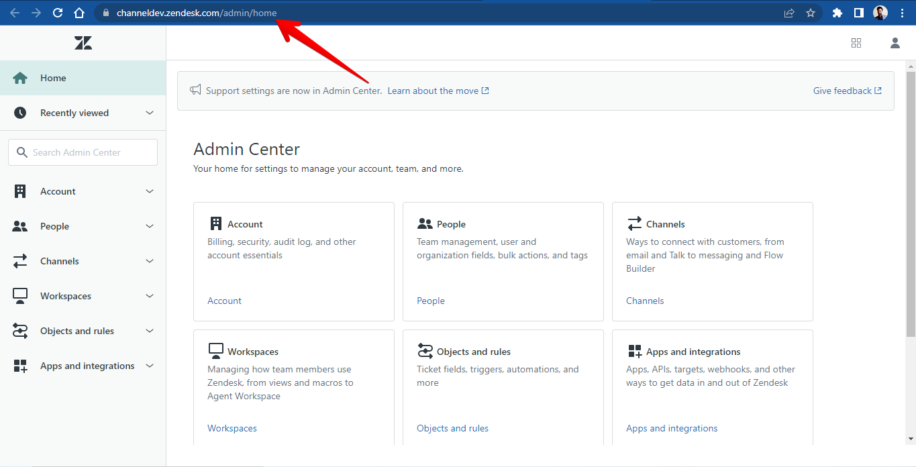Open Give feedback link
This screenshot has width=916, height=467.
[x=848, y=91]
